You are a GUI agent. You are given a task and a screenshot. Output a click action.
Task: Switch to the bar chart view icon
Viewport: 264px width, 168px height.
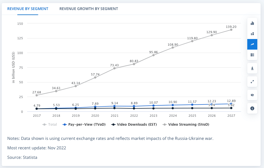click(x=252, y=23)
